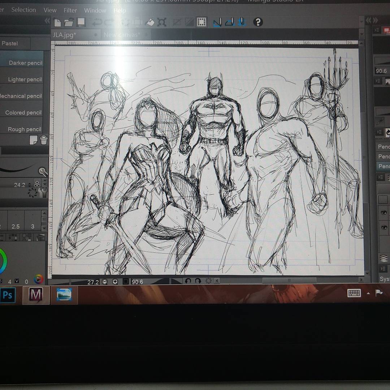This screenshot has height=390, width=390.
Task: Expand the right panel dock double arrows
Action: point(372,21)
